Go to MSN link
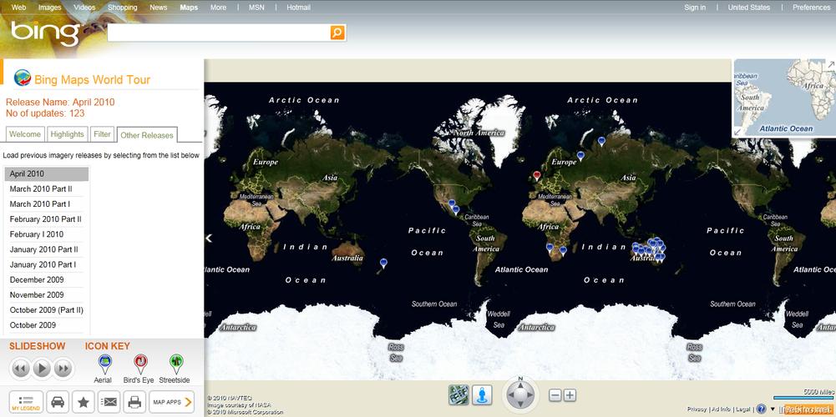This screenshot has height=417, width=836. point(256,8)
